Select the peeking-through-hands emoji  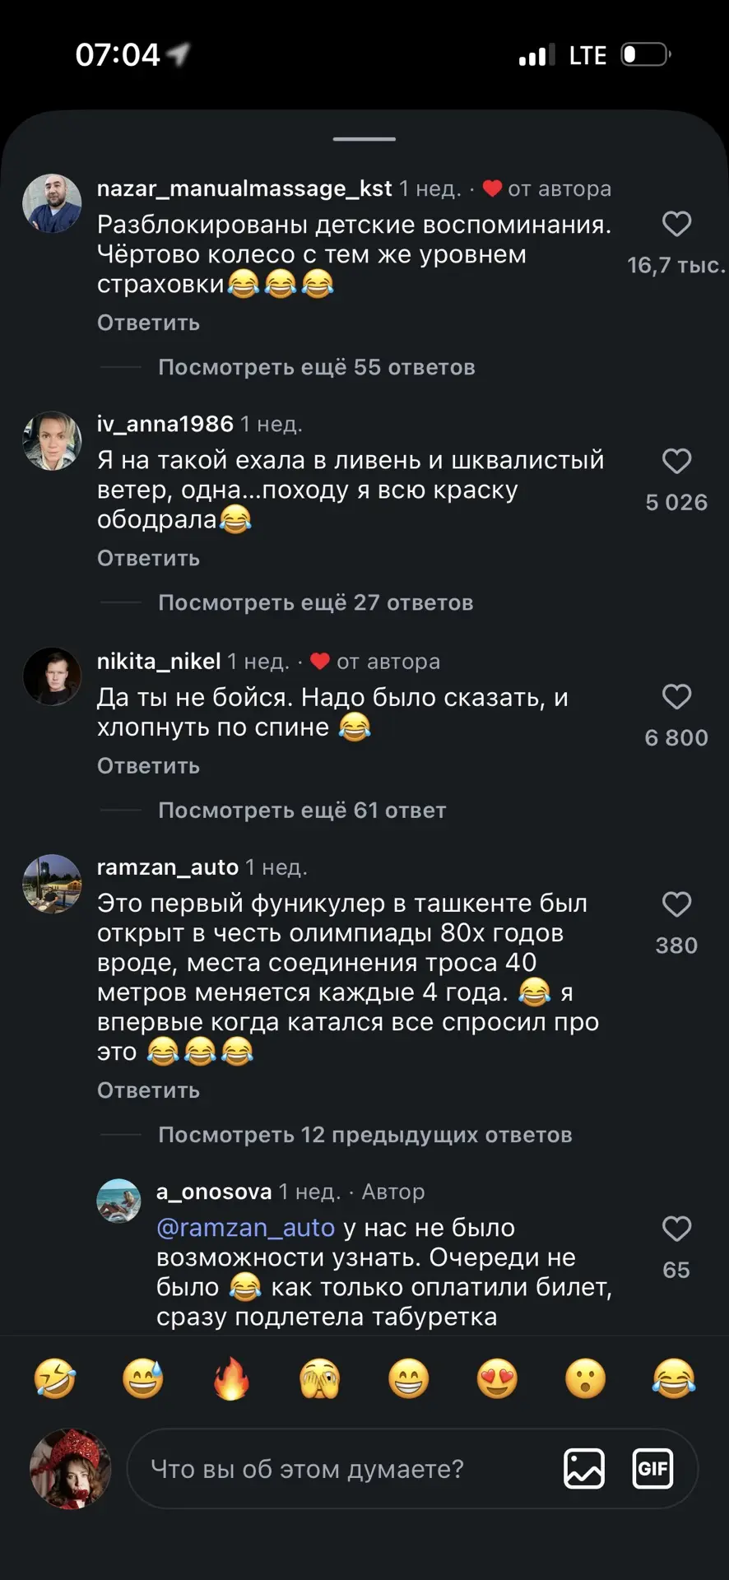pos(320,1378)
